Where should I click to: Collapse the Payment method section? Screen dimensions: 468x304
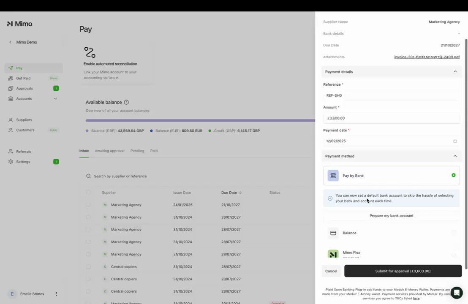455,156
